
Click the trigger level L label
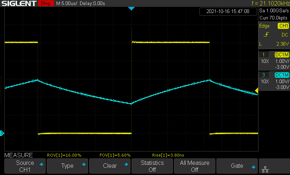(261, 44)
